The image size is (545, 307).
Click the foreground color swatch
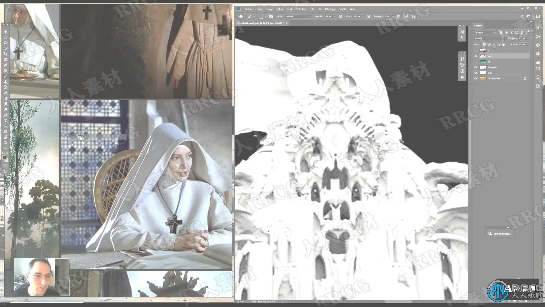(x=4, y=157)
